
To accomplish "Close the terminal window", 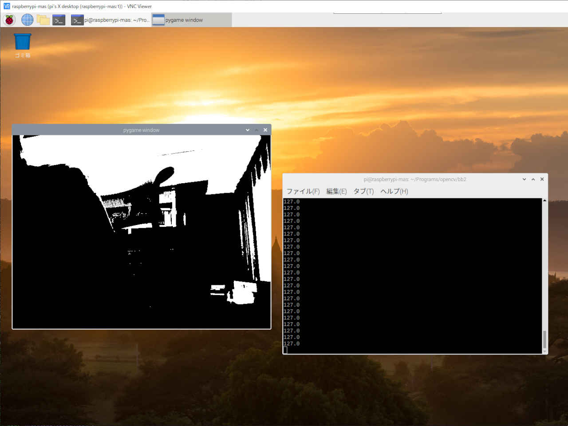I will point(542,179).
